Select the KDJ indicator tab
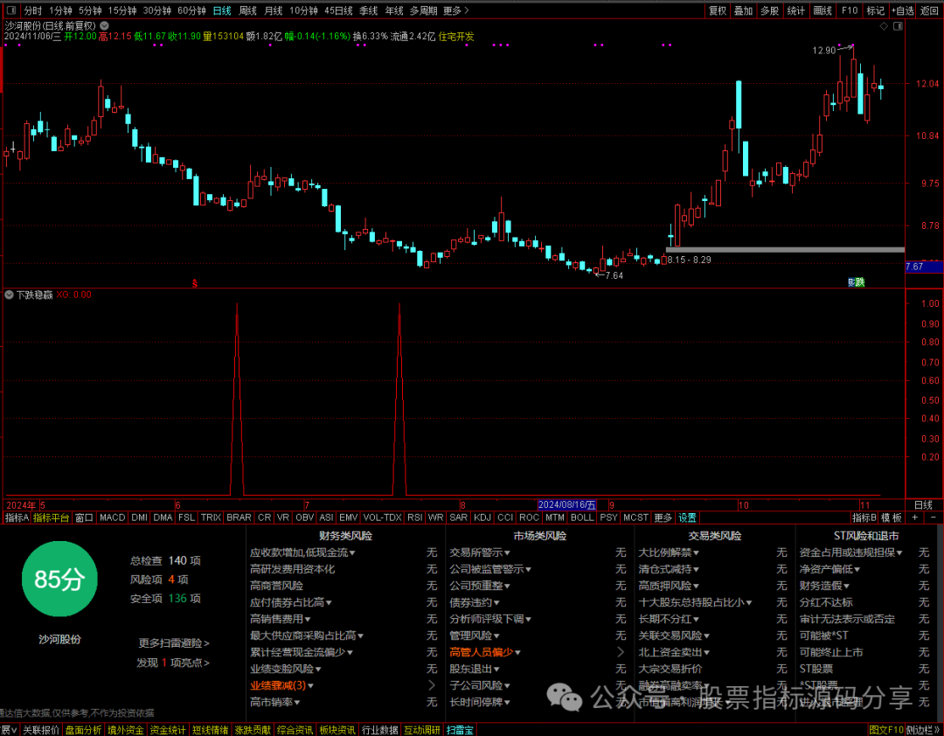This screenshot has width=944, height=736. click(482, 517)
